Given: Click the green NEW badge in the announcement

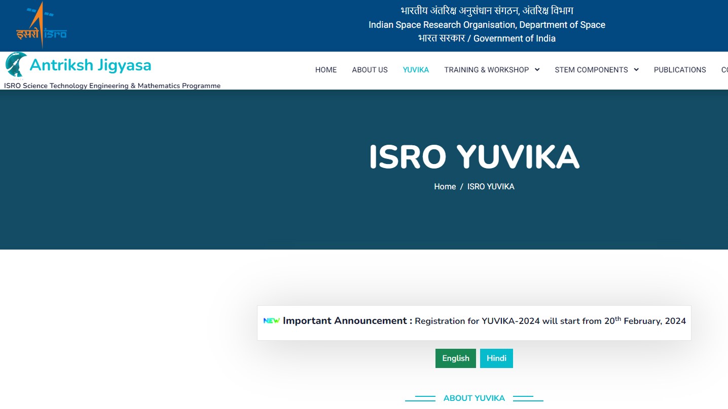Looking at the screenshot, I should coord(272,320).
